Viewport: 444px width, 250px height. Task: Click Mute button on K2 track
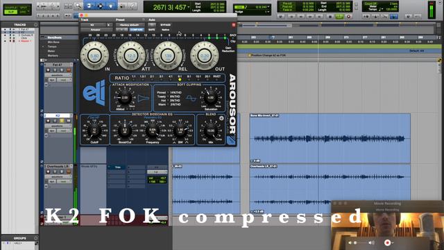click(69, 121)
